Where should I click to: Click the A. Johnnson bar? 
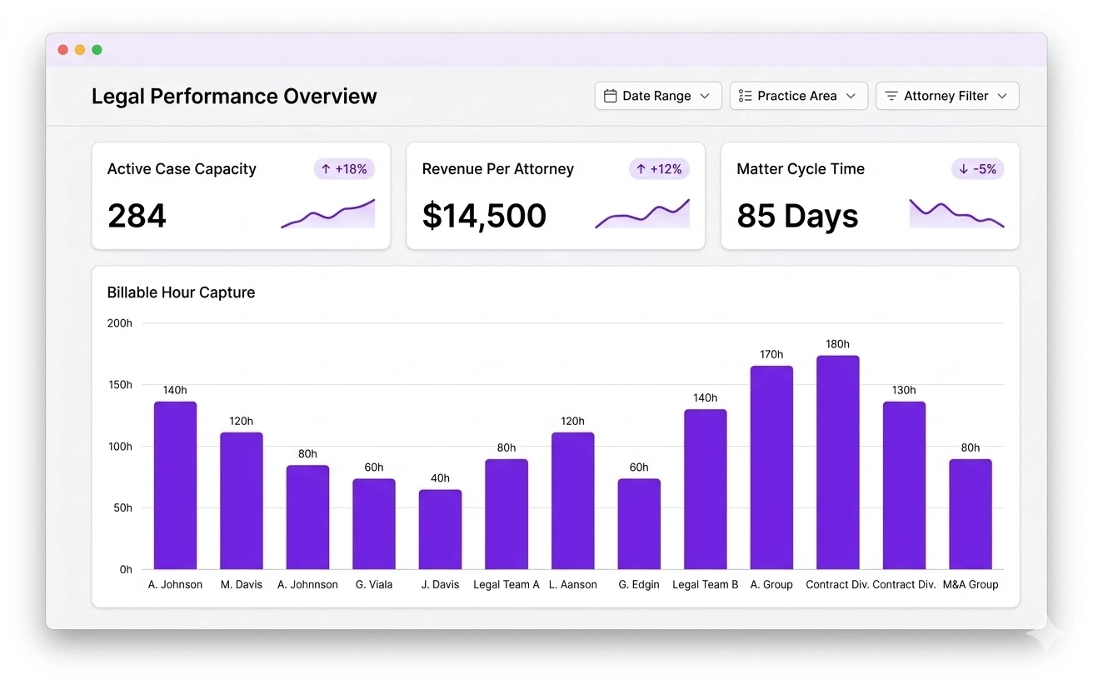pyautogui.click(x=307, y=517)
